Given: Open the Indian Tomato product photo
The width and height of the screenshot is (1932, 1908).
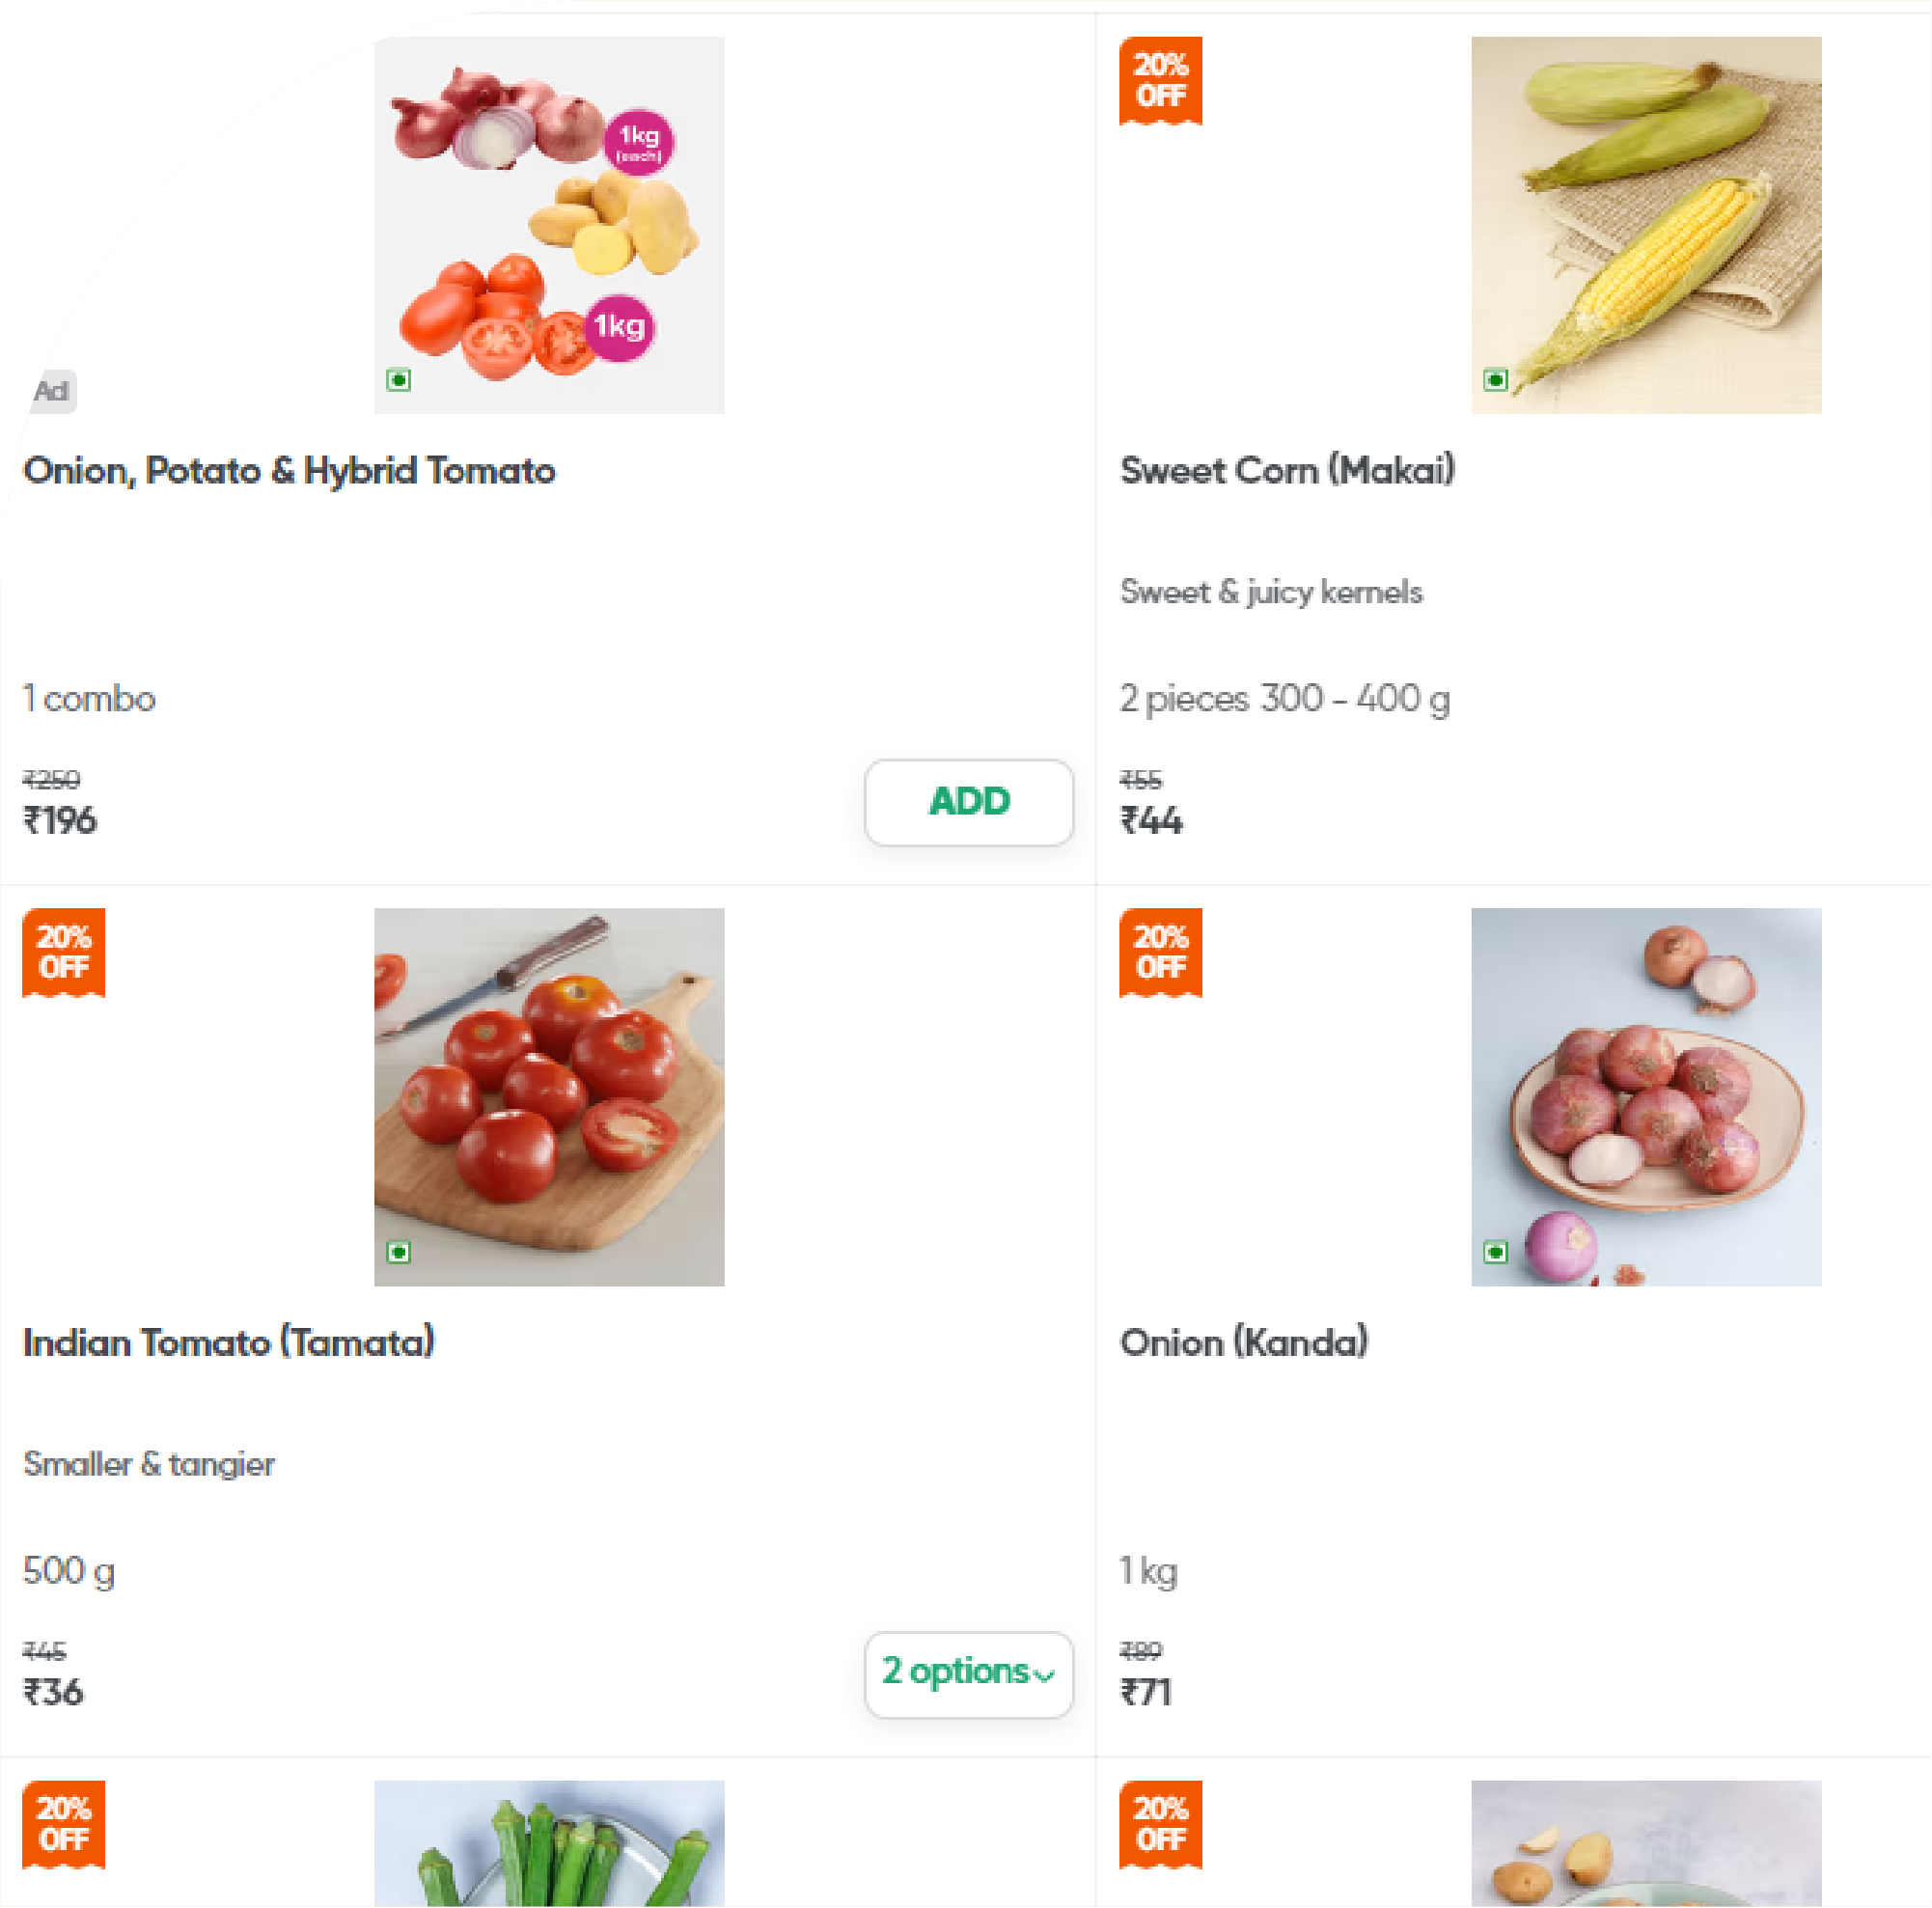Looking at the screenshot, I should click(x=549, y=1096).
